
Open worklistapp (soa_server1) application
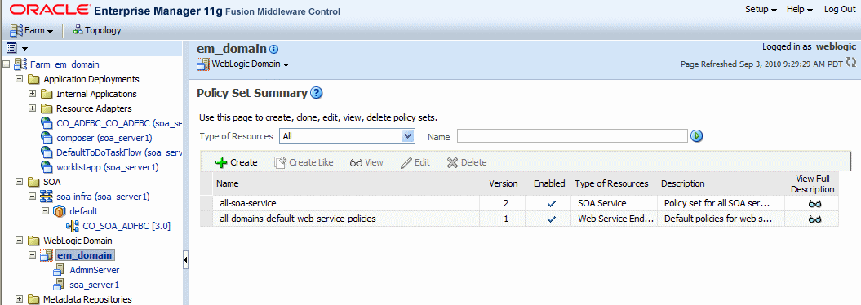pos(107,166)
